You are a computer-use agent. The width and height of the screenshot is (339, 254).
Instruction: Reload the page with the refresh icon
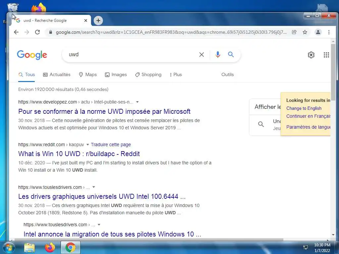(37, 32)
